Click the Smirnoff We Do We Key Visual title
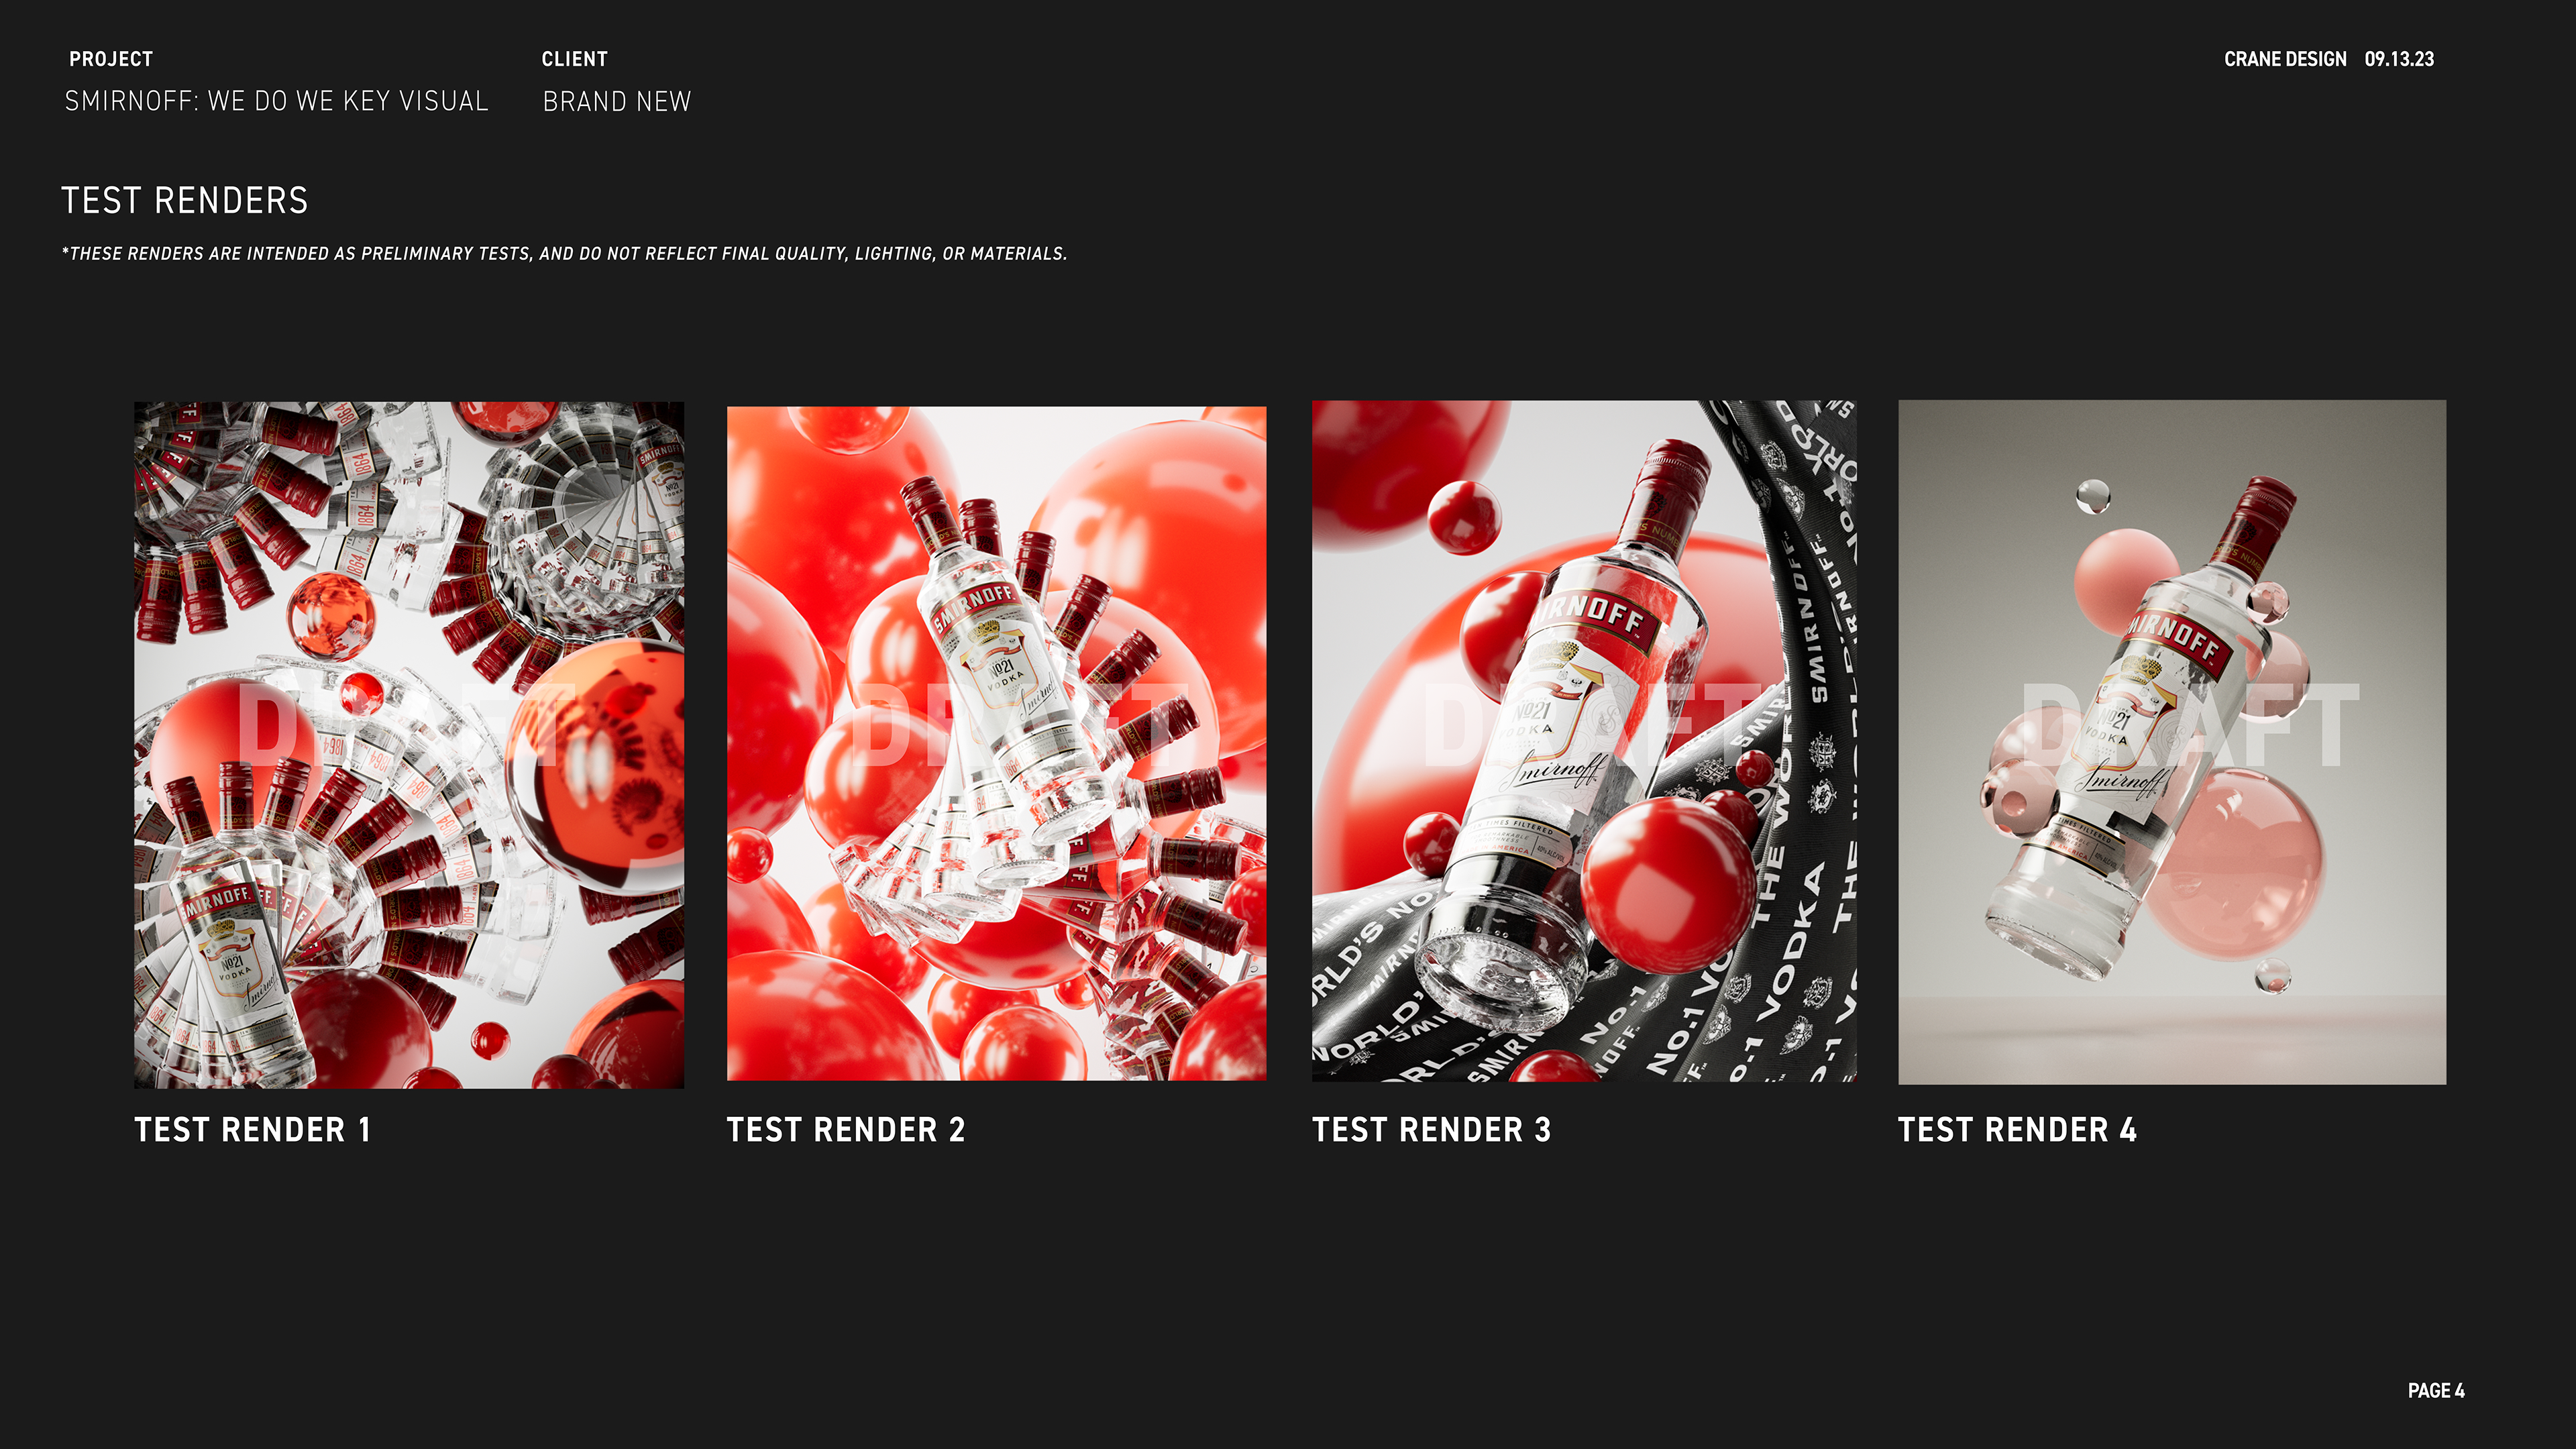Image resolution: width=2576 pixels, height=1449 pixels. (x=277, y=101)
